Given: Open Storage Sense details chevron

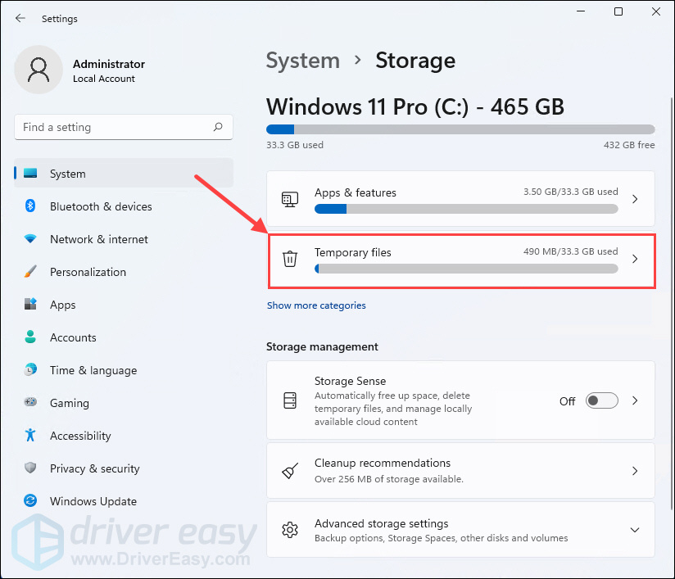Looking at the screenshot, I should click(635, 400).
